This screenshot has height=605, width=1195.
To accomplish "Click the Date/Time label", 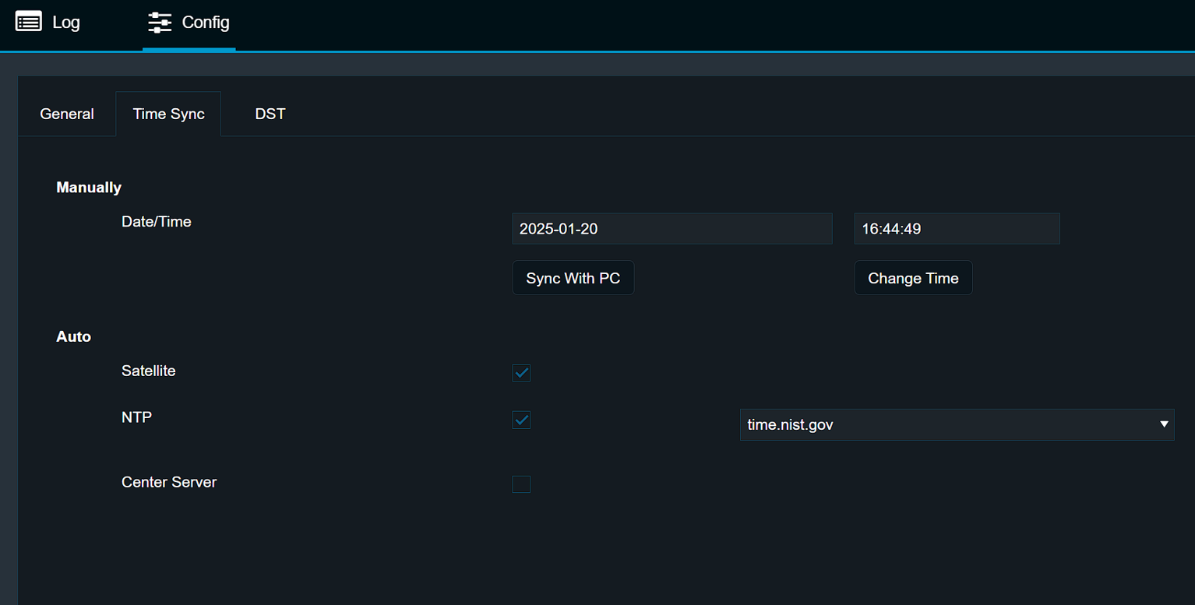I will point(157,222).
